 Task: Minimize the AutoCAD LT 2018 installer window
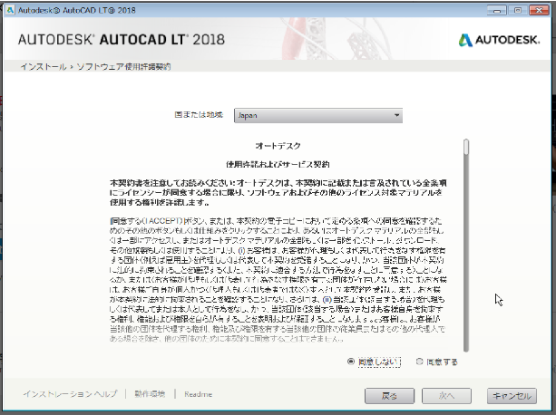(x=497, y=11)
